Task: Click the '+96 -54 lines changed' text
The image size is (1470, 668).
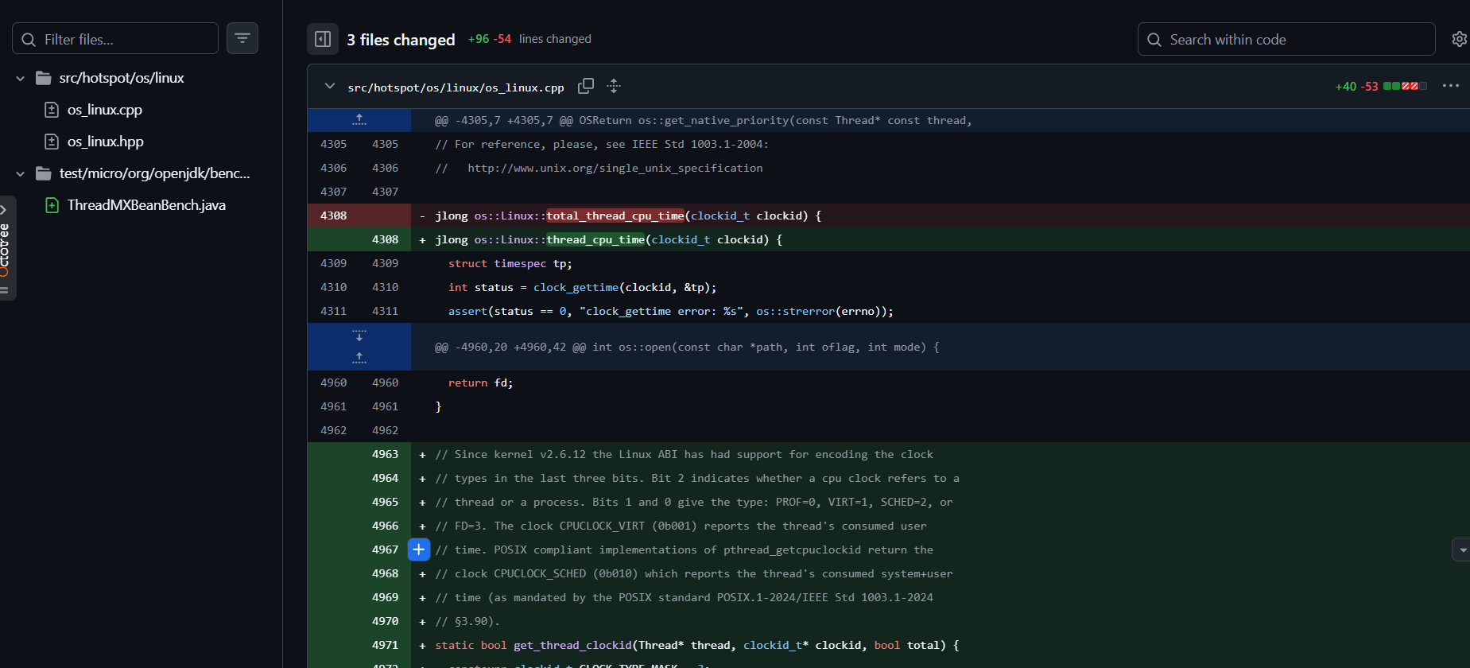Action: pyautogui.click(x=529, y=39)
